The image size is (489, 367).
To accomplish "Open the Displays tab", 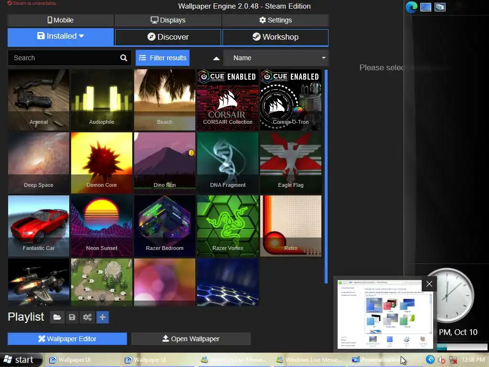I will [x=168, y=20].
